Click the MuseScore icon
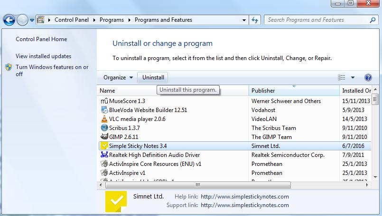 pos(104,101)
